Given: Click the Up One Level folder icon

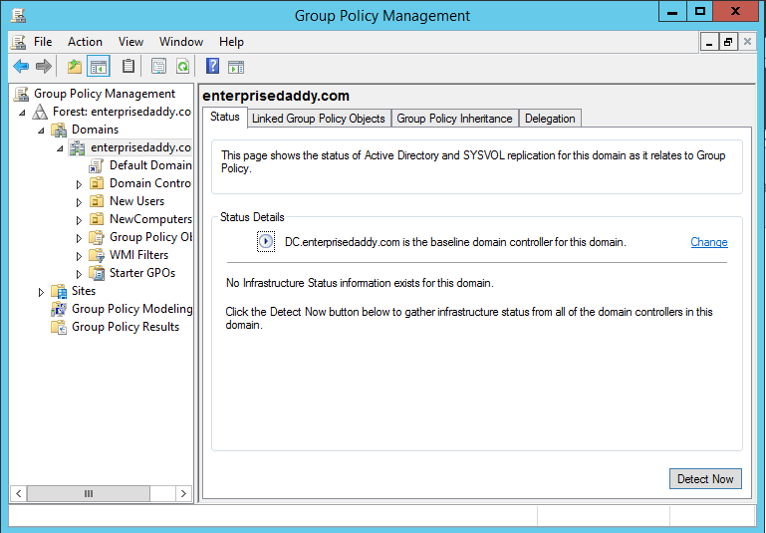Looking at the screenshot, I should [x=74, y=67].
